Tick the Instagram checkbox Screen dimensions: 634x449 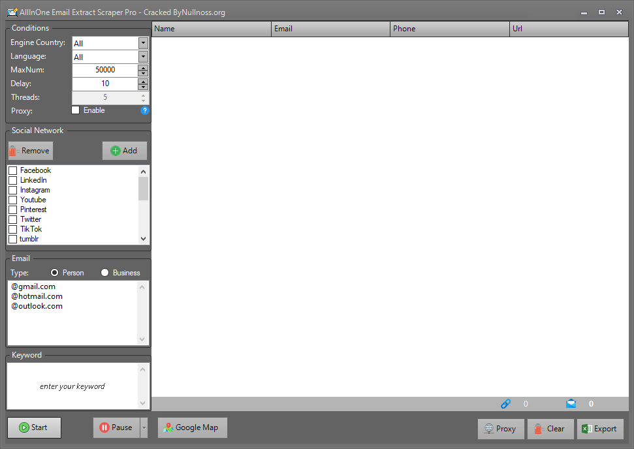click(13, 190)
